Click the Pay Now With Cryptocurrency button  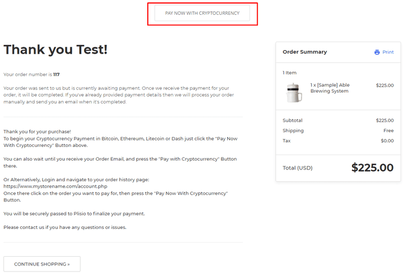[x=202, y=13]
